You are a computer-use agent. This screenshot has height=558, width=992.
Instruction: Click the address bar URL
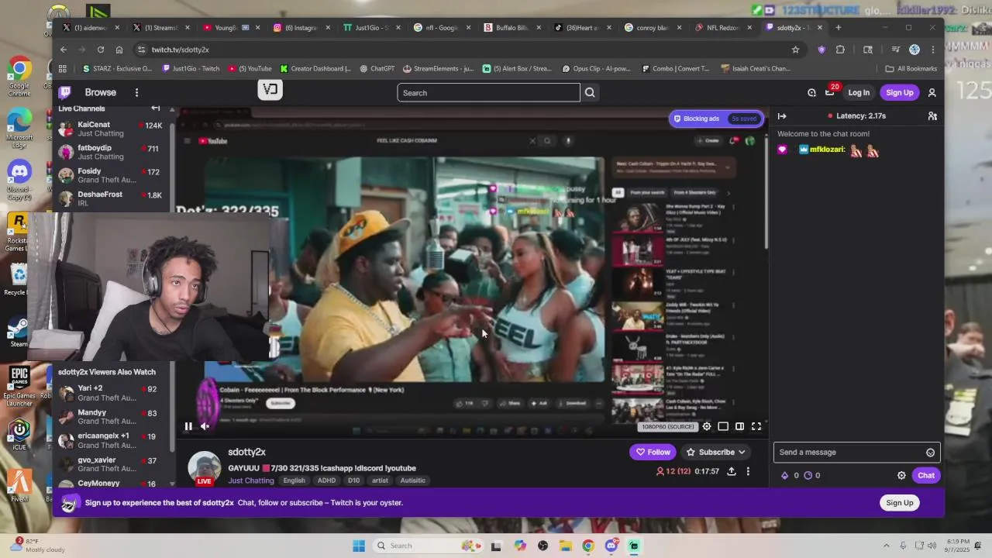point(180,50)
